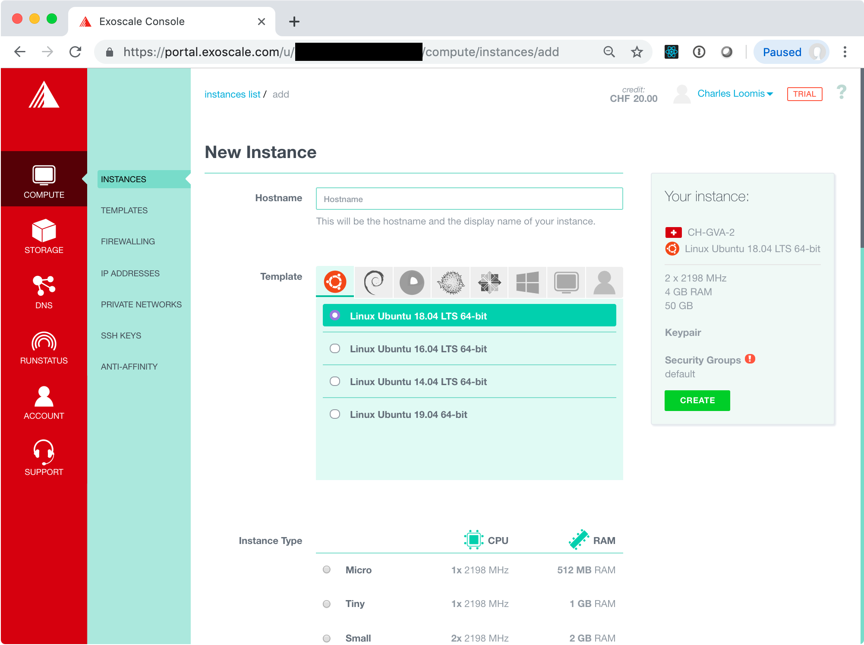Click the zoom magnifier in address bar
Viewport: 864px width, 645px height.
pos(609,52)
